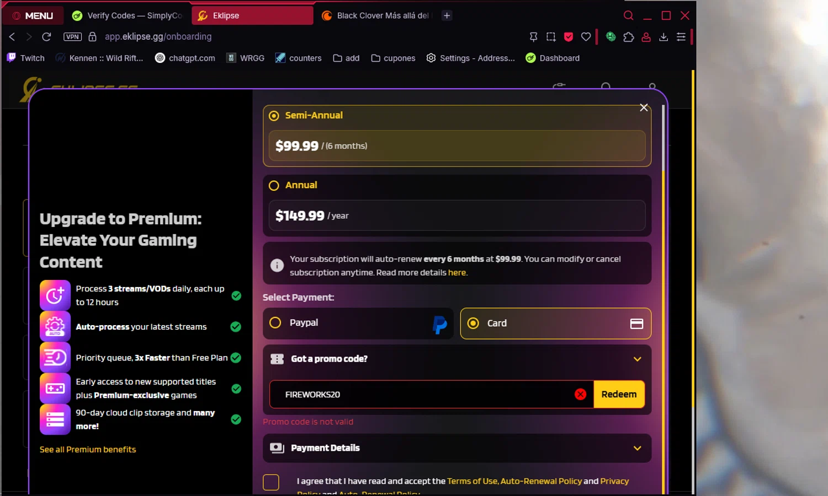The width and height of the screenshot is (828, 496).
Task: Open the subscription details 'here' link
Action: (x=457, y=273)
